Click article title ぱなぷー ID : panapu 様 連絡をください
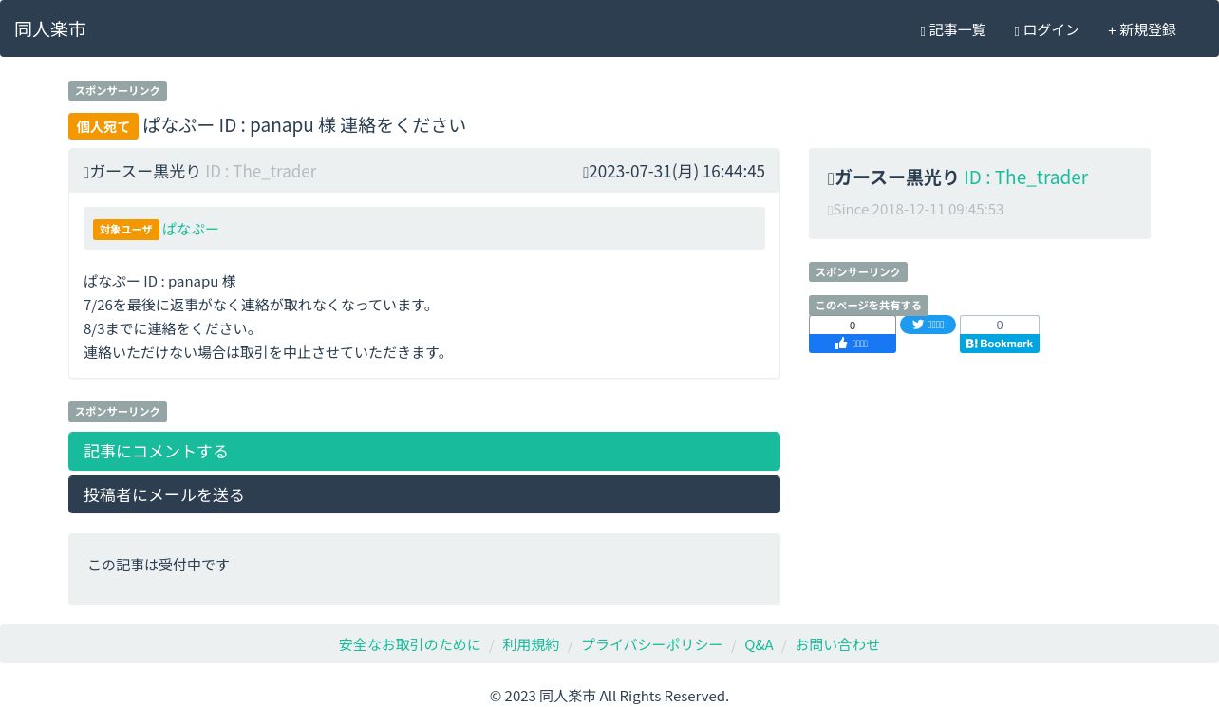 [x=305, y=125]
